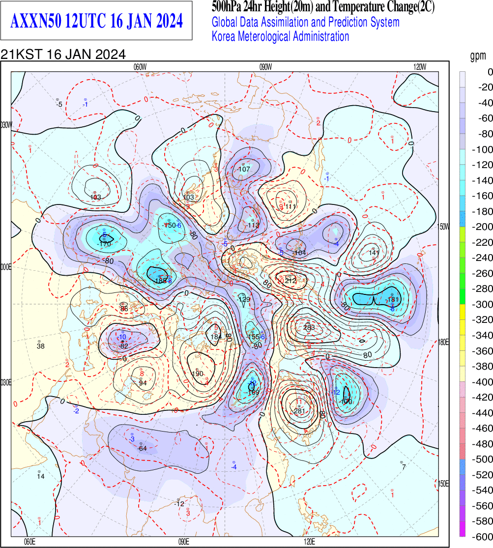Screen dimensions: 493x548
Task: Click the -500 label in the legend
Action: [482, 459]
